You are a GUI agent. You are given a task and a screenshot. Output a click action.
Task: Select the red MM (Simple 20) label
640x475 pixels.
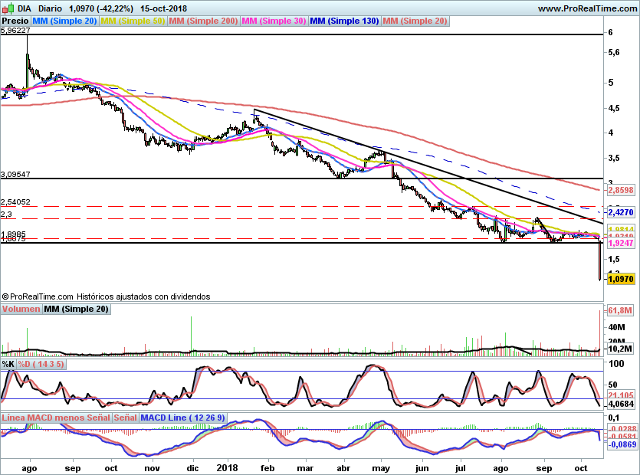click(415, 21)
